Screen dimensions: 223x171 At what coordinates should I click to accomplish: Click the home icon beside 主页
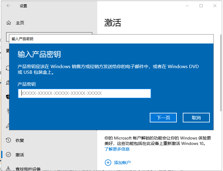[x=9, y=23]
